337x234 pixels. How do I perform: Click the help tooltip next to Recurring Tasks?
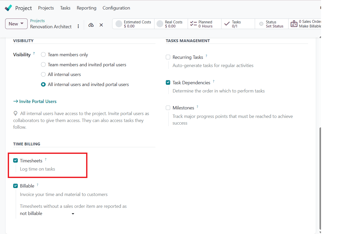(206, 56)
